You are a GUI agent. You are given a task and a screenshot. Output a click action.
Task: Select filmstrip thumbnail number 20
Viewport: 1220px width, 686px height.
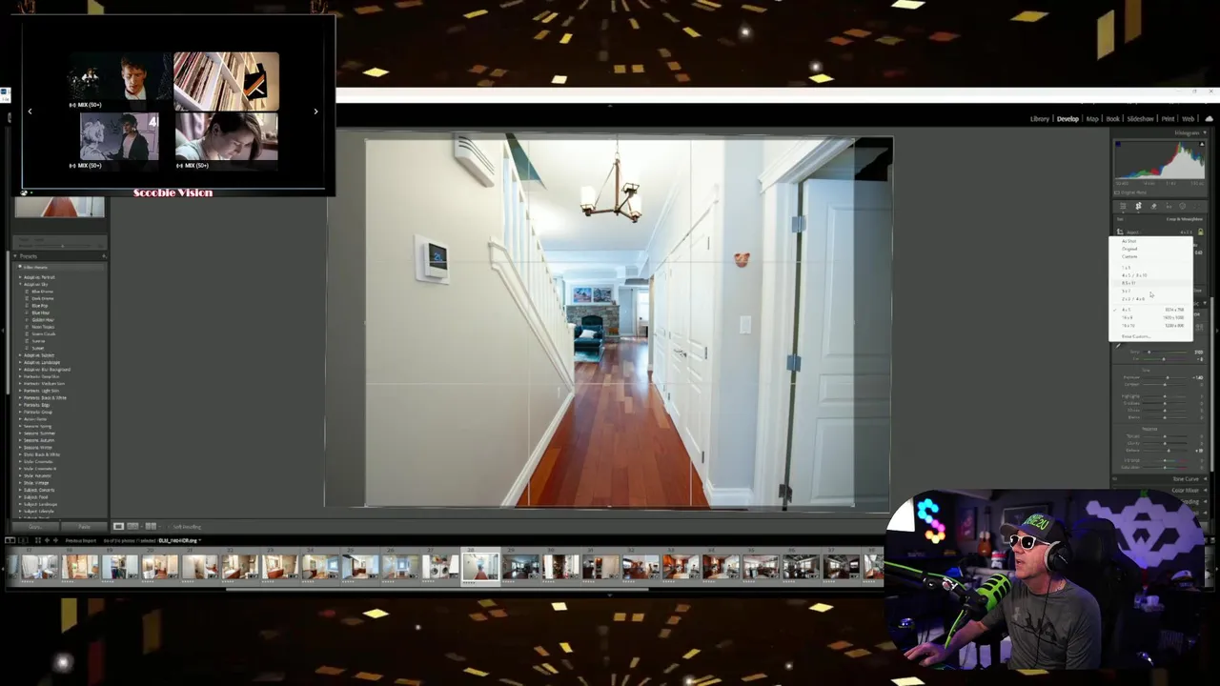pos(160,567)
